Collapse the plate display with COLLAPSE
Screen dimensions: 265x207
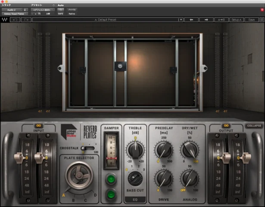point(254,125)
